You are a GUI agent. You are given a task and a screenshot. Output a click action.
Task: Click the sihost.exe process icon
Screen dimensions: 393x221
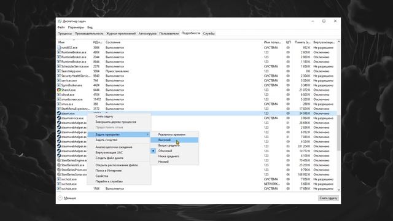(59, 95)
